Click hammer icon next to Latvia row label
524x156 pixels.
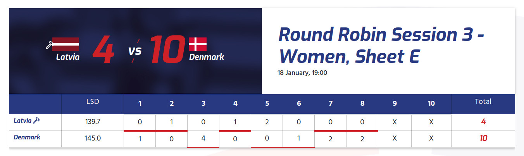coord(36,120)
